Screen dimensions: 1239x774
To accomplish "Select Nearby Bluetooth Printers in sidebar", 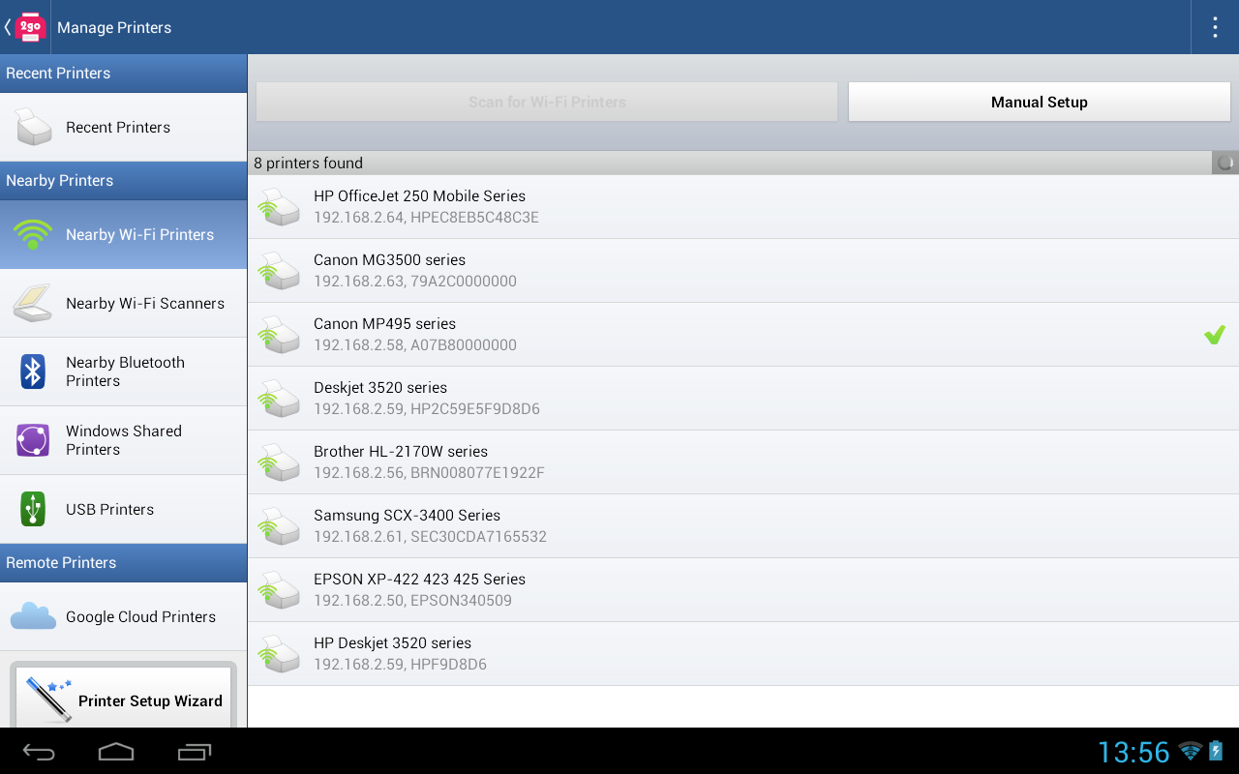I will pyautogui.click(x=123, y=372).
